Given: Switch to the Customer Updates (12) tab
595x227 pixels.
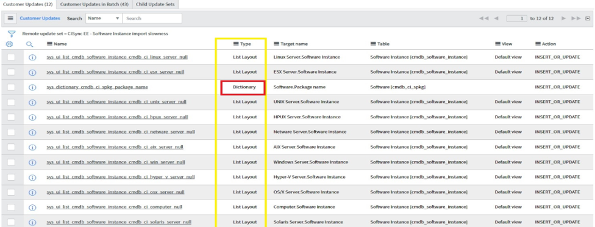Looking at the screenshot, I should tap(28, 4).
